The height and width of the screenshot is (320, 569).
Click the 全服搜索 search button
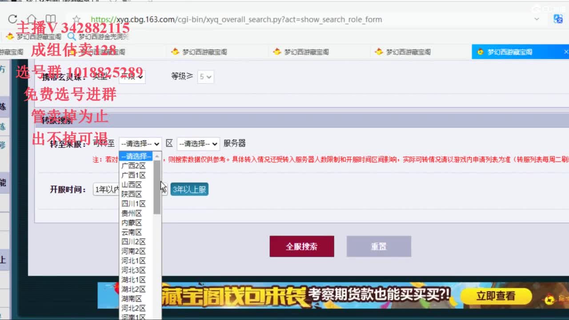coord(301,246)
